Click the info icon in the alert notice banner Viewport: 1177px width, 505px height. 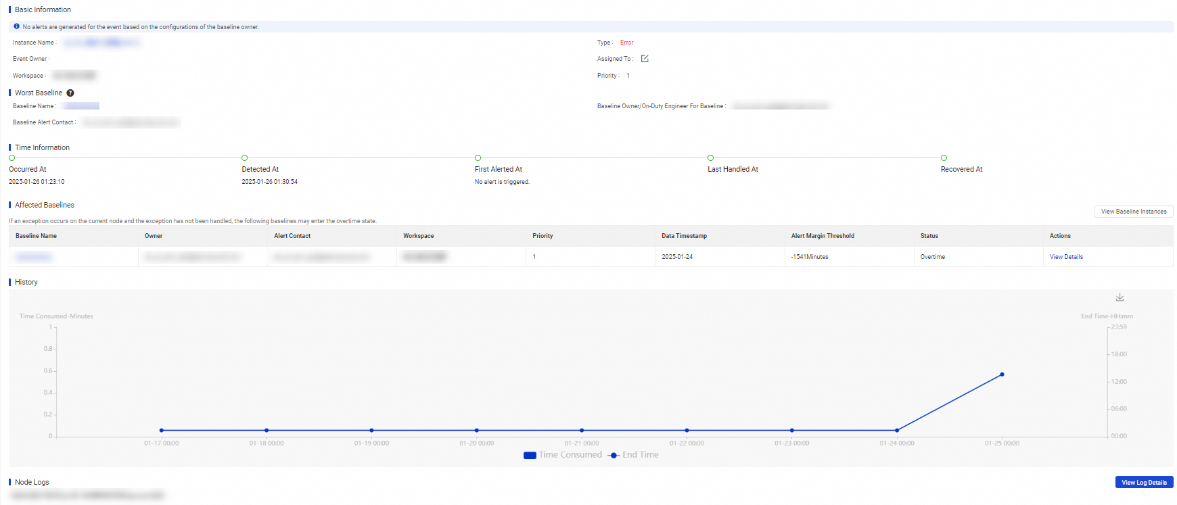pos(17,26)
